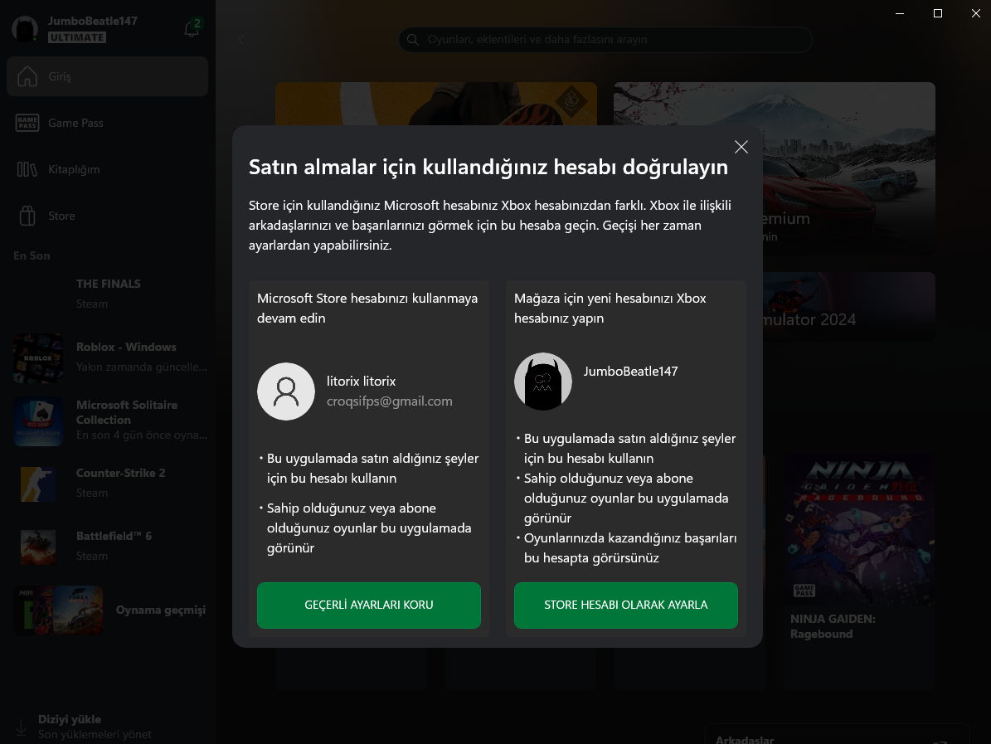This screenshot has height=744, width=991.
Task: Open notifications bell icon
Action: click(x=192, y=28)
